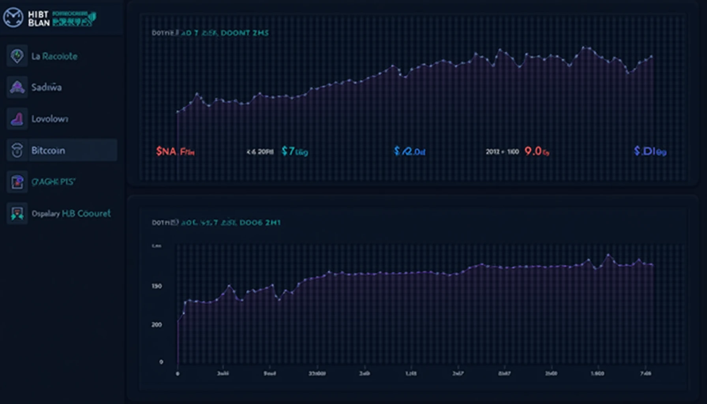The image size is (707, 404).
Task: Click the 0 y-axis label in lower chart
Action: (x=161, y=362)
